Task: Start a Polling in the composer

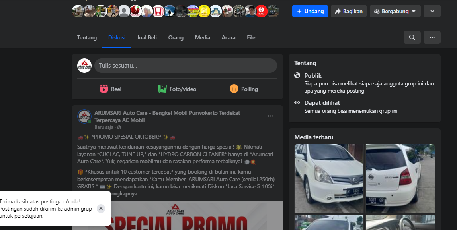Action: point(244,89)
